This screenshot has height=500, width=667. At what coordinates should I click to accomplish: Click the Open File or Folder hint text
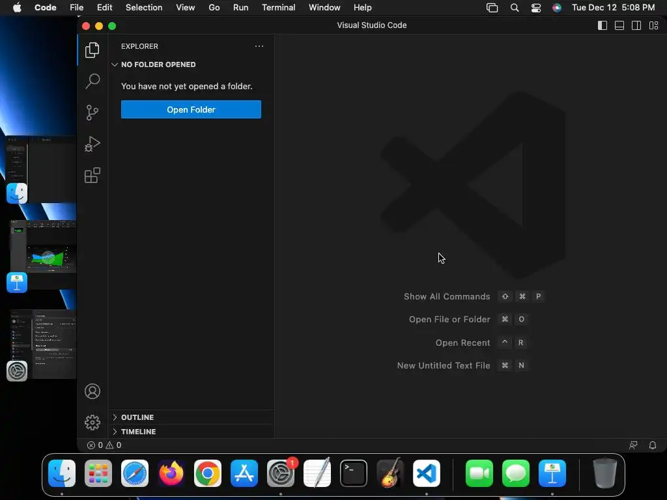coord(449,319)
